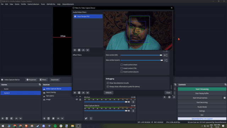227x128 pixels.
Task: Open the Edit menu
Action: 6,4
